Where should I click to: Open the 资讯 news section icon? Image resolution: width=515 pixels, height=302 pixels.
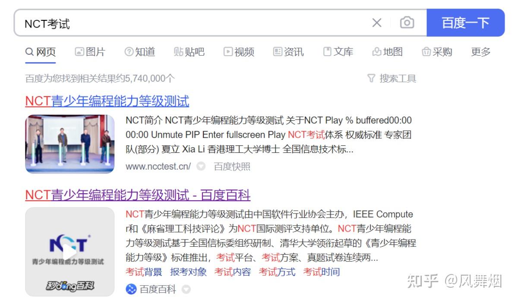click(x=277, y=52)
